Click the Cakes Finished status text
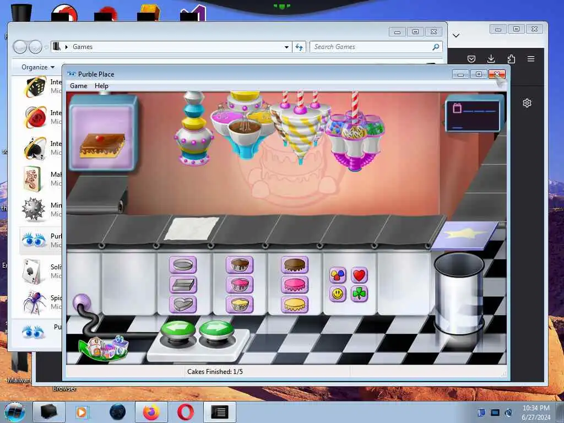Screen dimensions: 564x423 pyautogui.click(x=215, y=372)
